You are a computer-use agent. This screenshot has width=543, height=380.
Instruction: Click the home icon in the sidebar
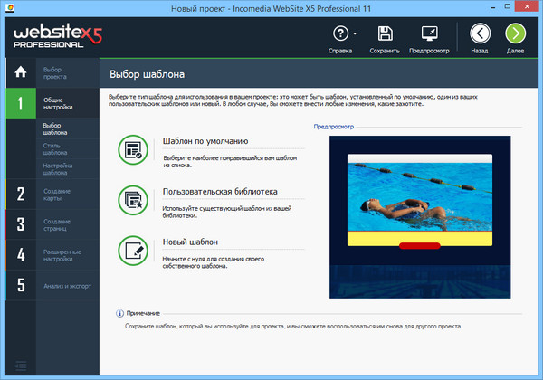pyautogui.click(x=21, y=71)
